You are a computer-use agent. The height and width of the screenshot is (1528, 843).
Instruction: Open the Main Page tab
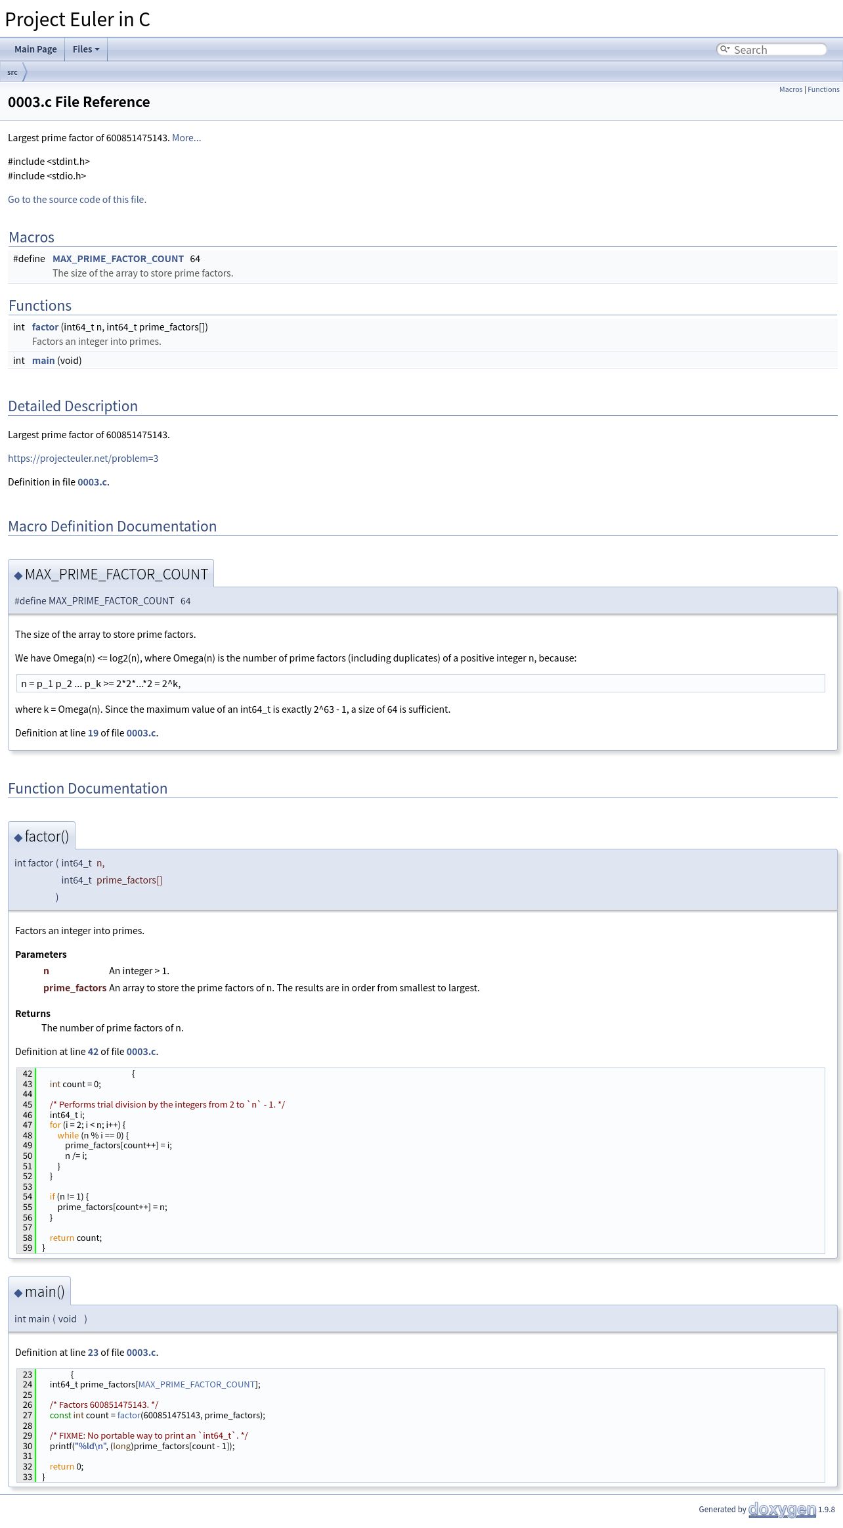35,49
